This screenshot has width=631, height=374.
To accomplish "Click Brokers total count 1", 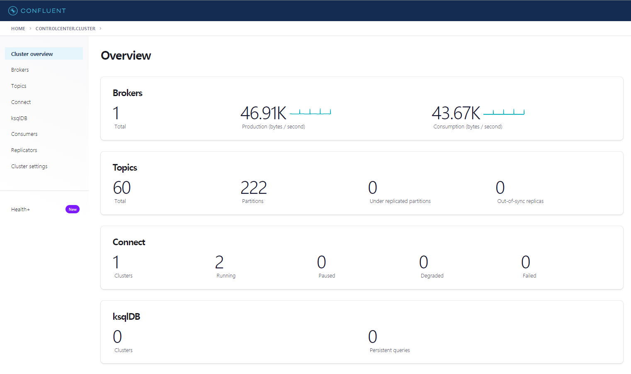I will point(116,113).
